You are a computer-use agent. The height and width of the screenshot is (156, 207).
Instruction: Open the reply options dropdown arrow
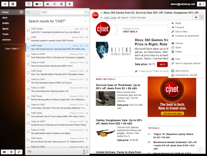click(x=202, y=17)
